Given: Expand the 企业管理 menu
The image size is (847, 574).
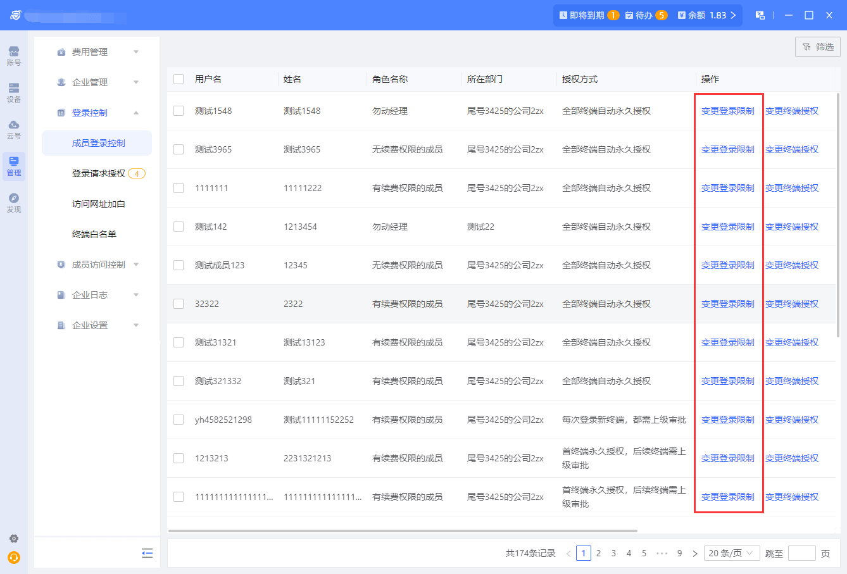Looking at the screenshot, I should tap(97, 82).
